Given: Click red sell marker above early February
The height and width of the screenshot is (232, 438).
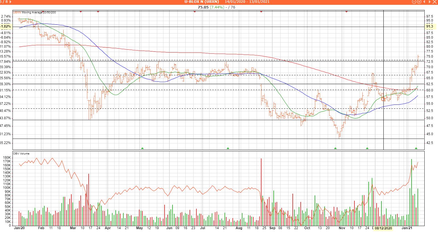Looking at the screenshot, I should (43, 12).
